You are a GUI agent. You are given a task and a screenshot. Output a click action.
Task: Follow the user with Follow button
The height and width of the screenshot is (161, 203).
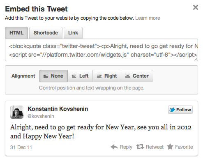(180, 110)
